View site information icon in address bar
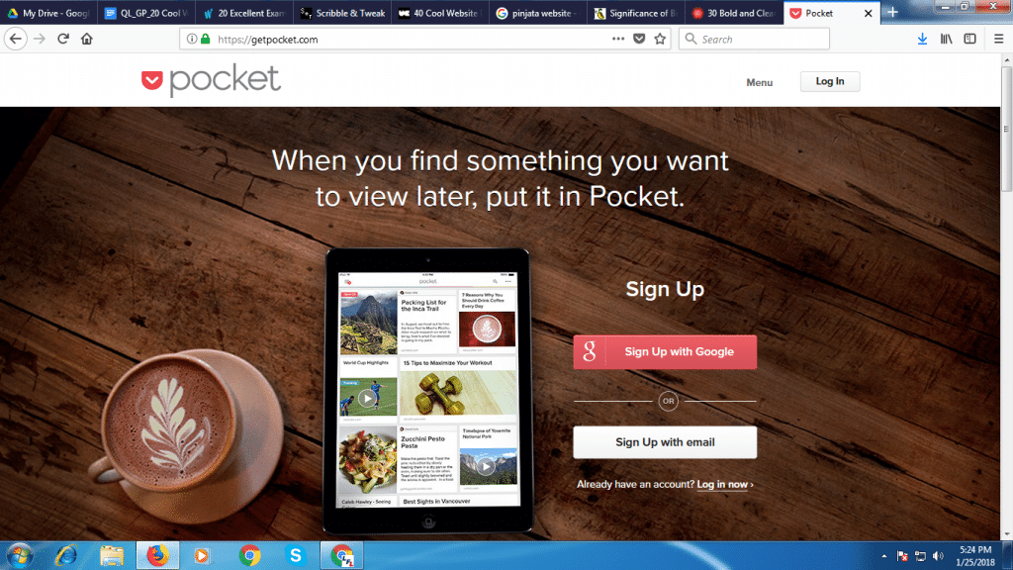This screenshot has width=1013, height=570. click(192, 39)
